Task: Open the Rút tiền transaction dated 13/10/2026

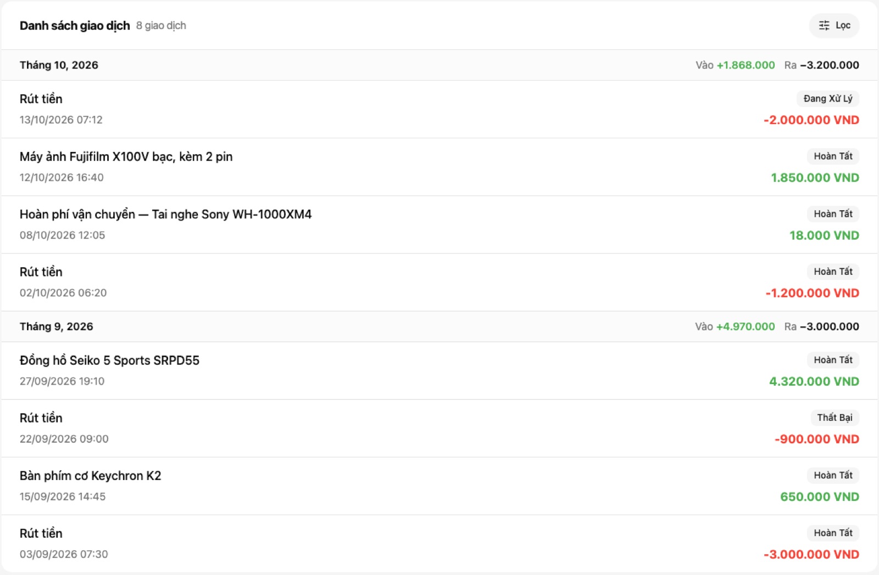Action: [x=439, y=109]
